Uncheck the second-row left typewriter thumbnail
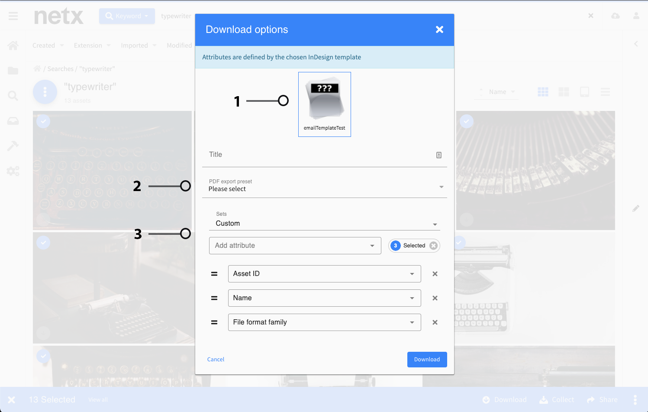This screenshot has width=648, height=412. click(43, 243)
